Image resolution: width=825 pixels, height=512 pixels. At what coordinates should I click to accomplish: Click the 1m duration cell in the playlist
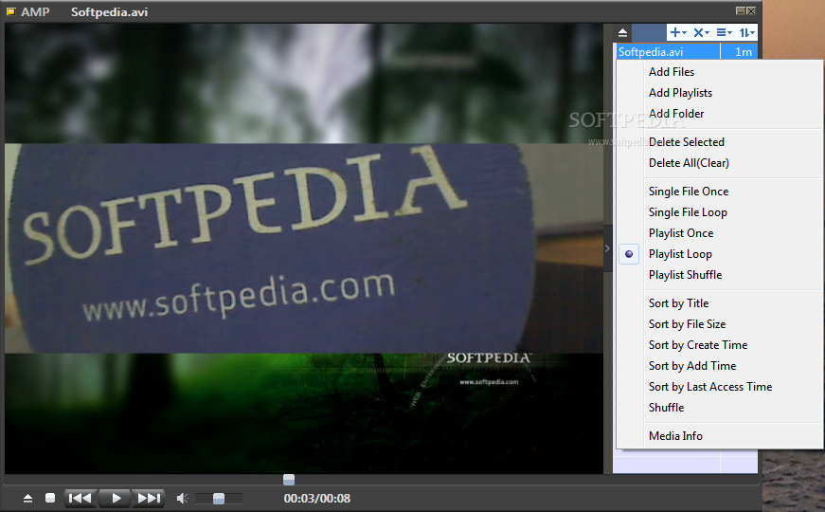point(739,51)
